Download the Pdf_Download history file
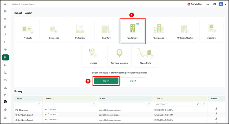 (216, 109)
